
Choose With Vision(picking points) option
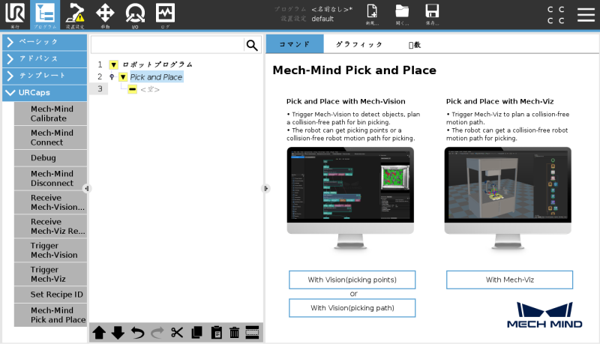coord(352,280)
